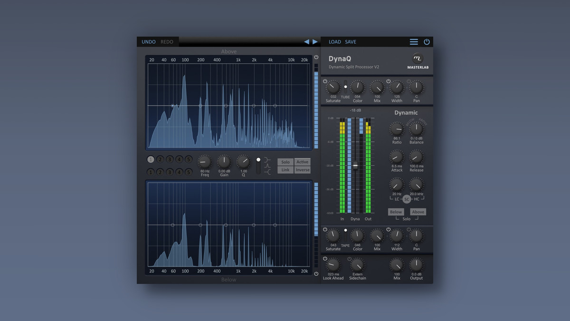
Task: Toggle Look Ahead power icon
Action: pos(325,259)
